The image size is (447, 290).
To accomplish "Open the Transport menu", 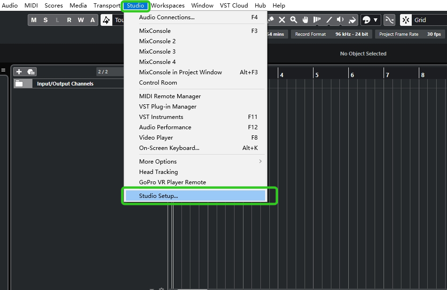I will 107,6.
